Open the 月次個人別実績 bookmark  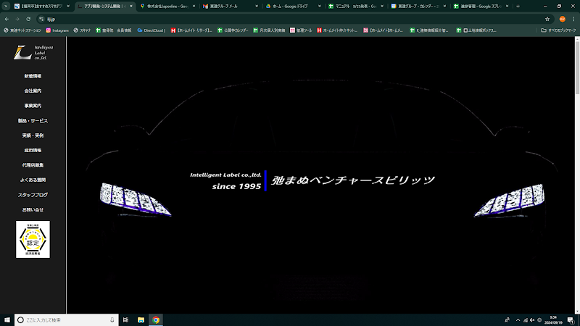[269, 30]
